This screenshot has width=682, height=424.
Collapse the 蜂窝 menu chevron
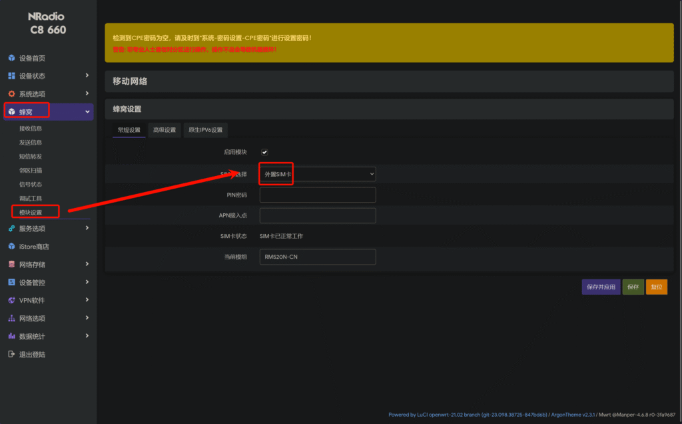click(87, 112)
